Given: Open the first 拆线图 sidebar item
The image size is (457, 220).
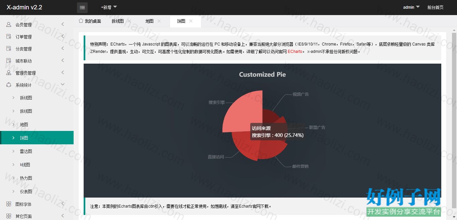Looking at the screenshot, I should 37,98.
